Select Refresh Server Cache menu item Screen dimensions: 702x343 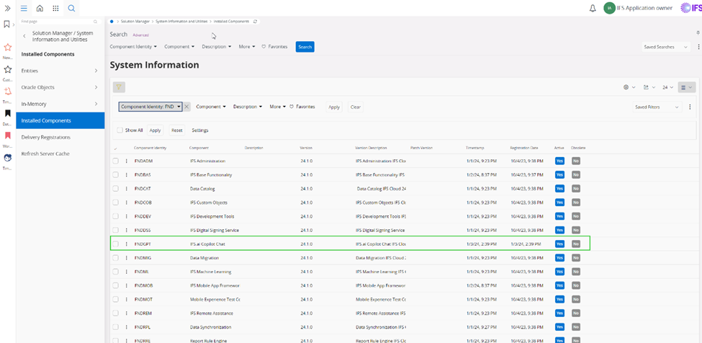pyautogui.click(x=45, y=153)
